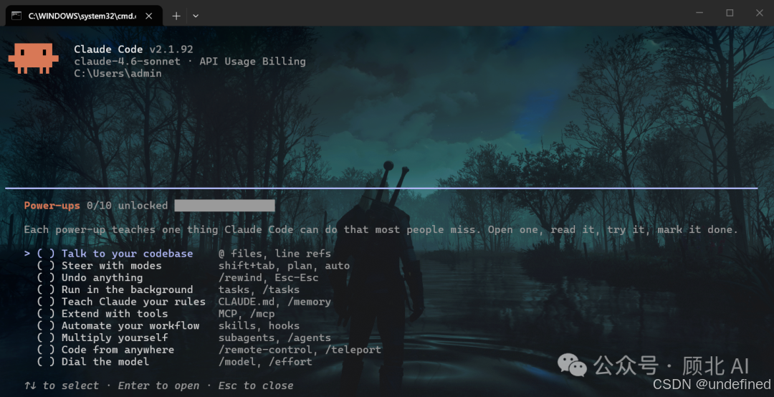Open the Talk to your codebase power-up
Screen dimensions: 774x397
tap(128, 253)
